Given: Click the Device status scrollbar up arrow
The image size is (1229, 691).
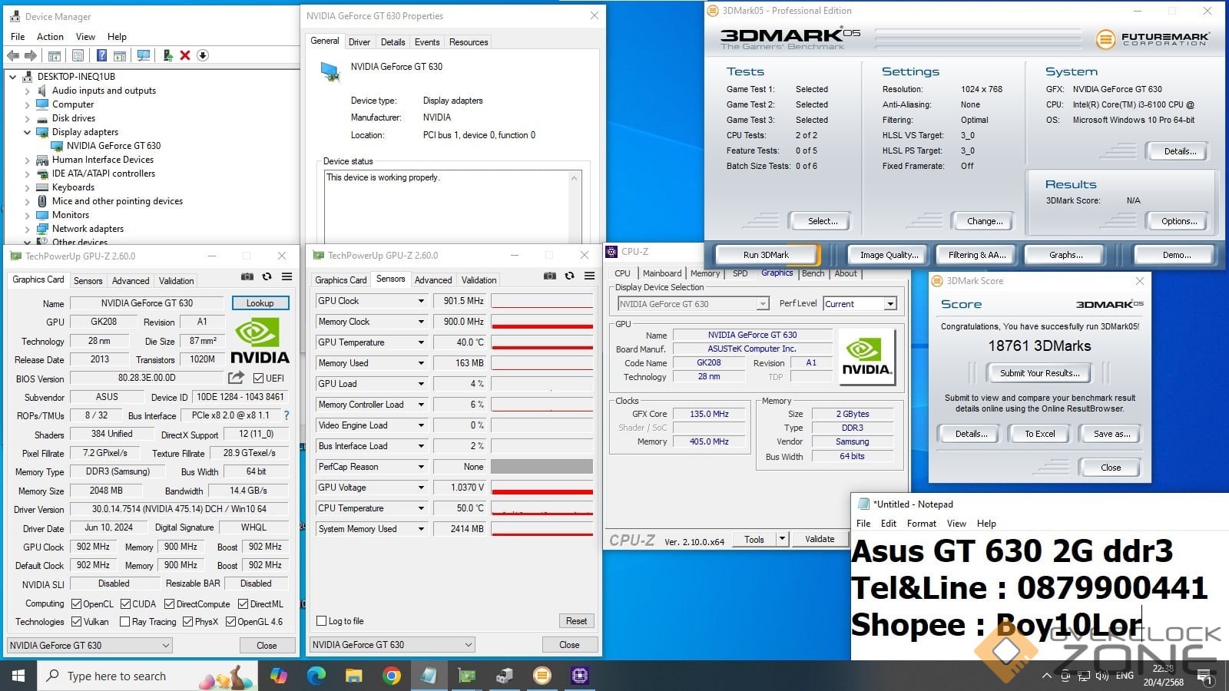Looking at the screenshot, I should pos(574,178).
